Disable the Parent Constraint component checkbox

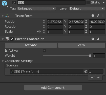(x=12, y=39)
